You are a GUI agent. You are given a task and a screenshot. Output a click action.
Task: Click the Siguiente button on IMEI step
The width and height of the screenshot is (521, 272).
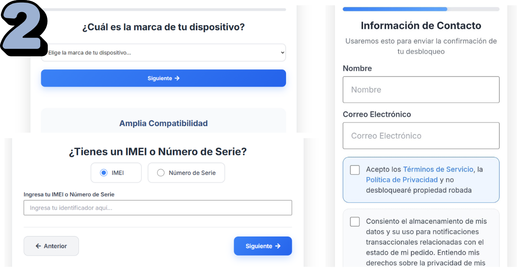coord(263,246)
